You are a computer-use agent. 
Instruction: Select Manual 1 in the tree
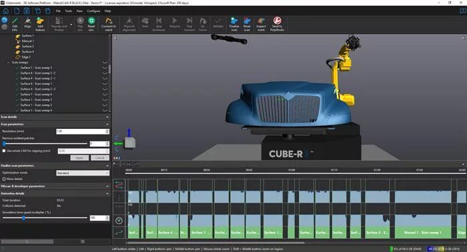click(27, 41)
